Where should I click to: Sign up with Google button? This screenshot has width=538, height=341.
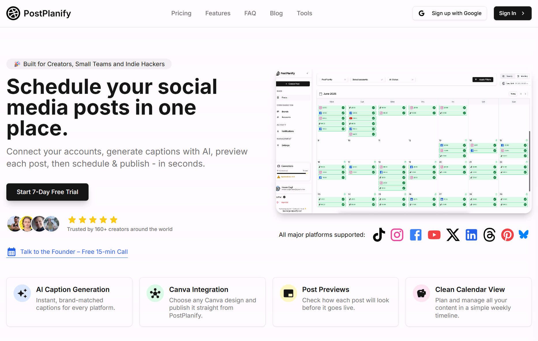point(449,13)
